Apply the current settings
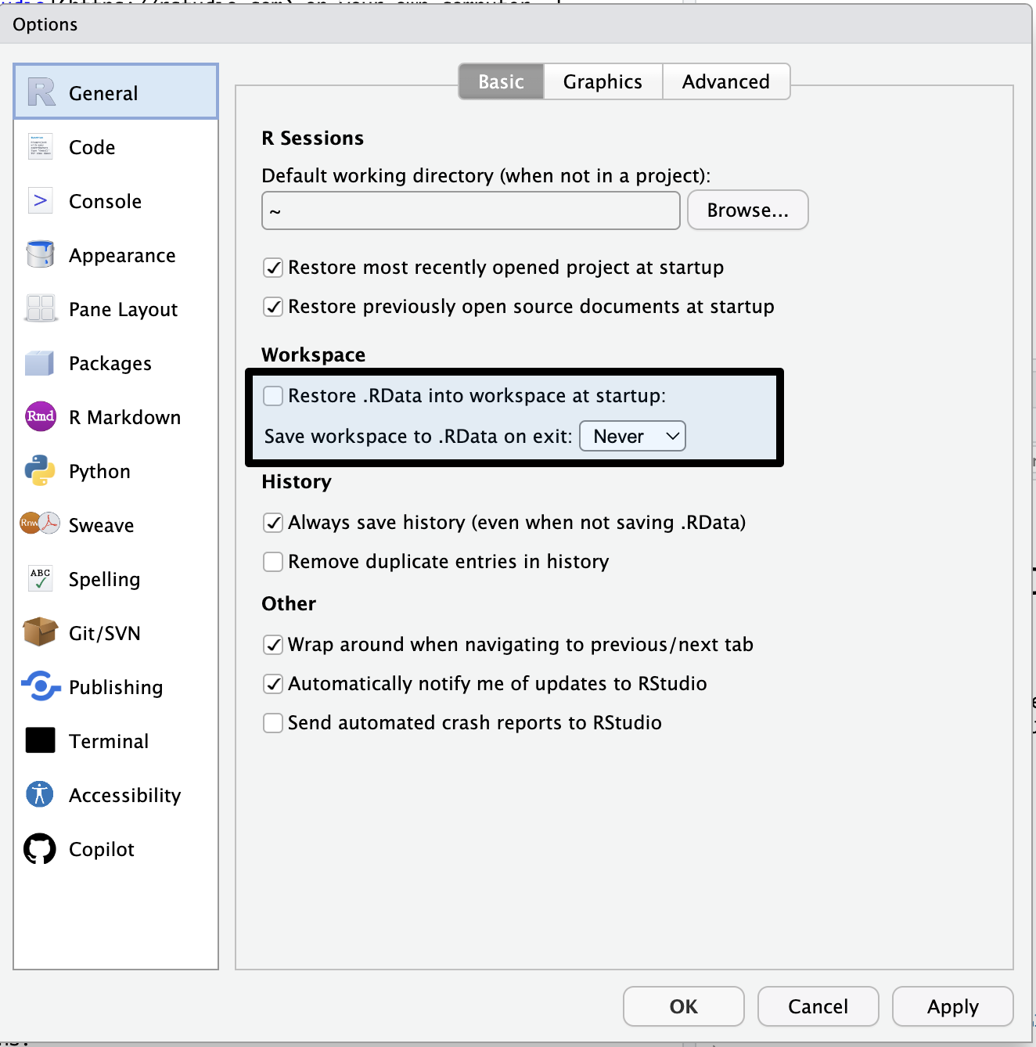The width and height of the screenshot is (1036, 1047). tap(951, 1007)
